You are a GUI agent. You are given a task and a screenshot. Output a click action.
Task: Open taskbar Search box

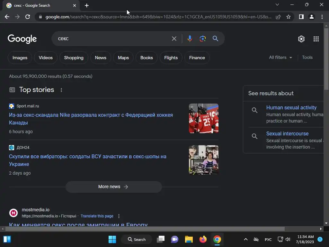coord(137,239)
